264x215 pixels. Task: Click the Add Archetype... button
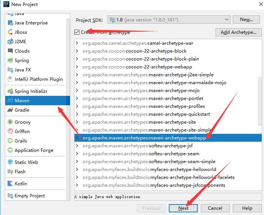238,32
